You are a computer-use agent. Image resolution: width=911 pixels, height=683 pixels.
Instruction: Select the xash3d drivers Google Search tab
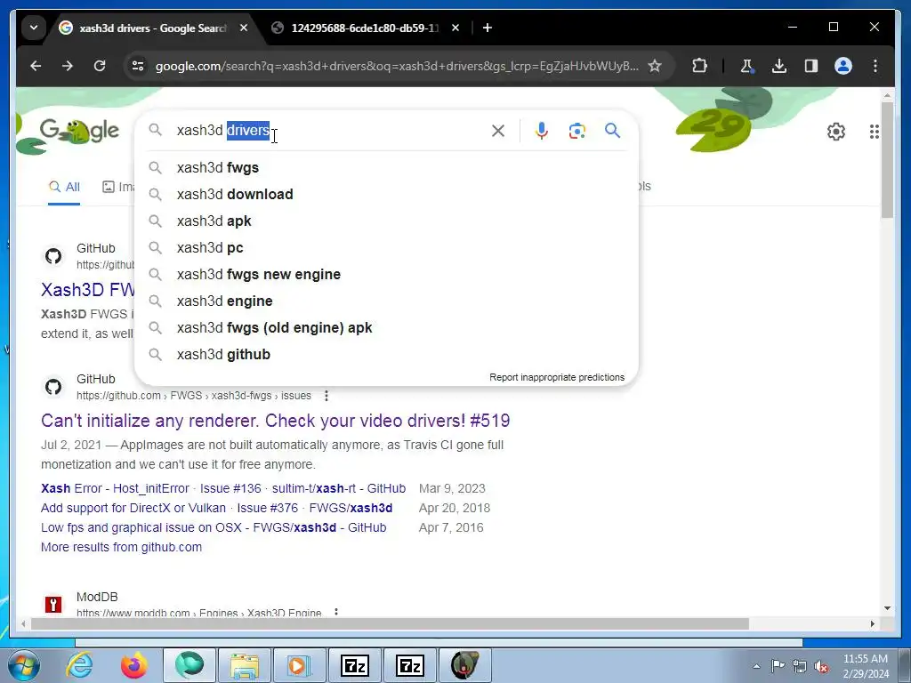[x=152, y=28]
